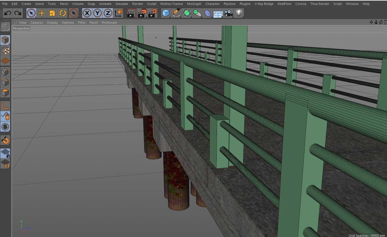Toggle Z axis lock
This screenshot has height=237, width=387.
click(108, 13)
